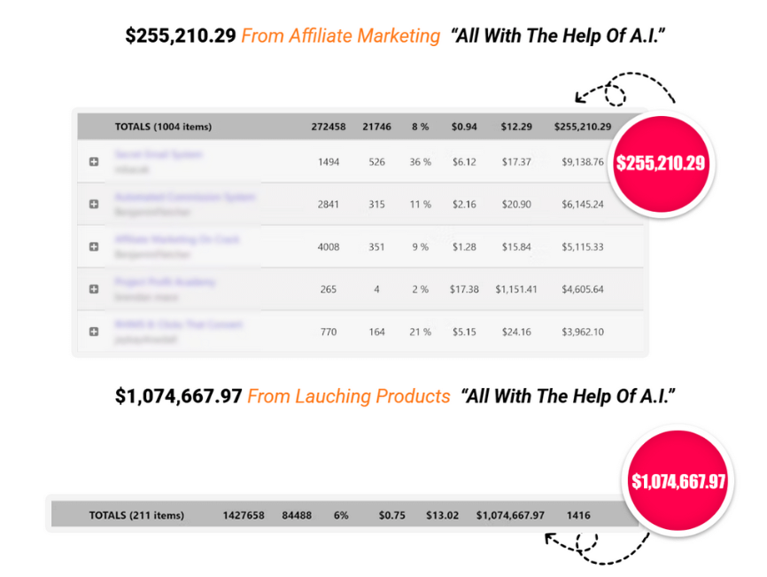Viewport: 767px width, 577px height.
Task: Click the orange From Affiliate Marketing heading text
Action: [x=340, y=36]
